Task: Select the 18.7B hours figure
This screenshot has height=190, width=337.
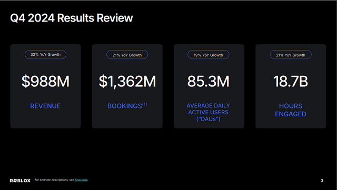Action: tap(291, 81)
